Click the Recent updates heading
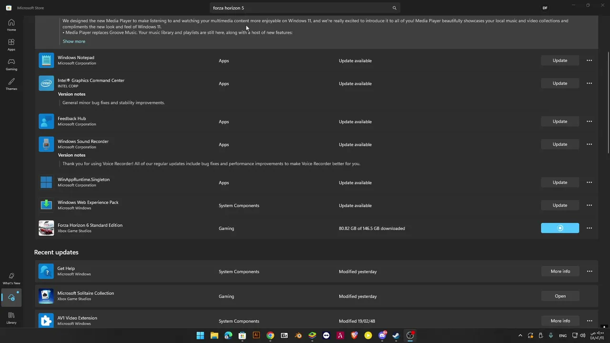Screen dimensions: 610x343 [56, 252]
